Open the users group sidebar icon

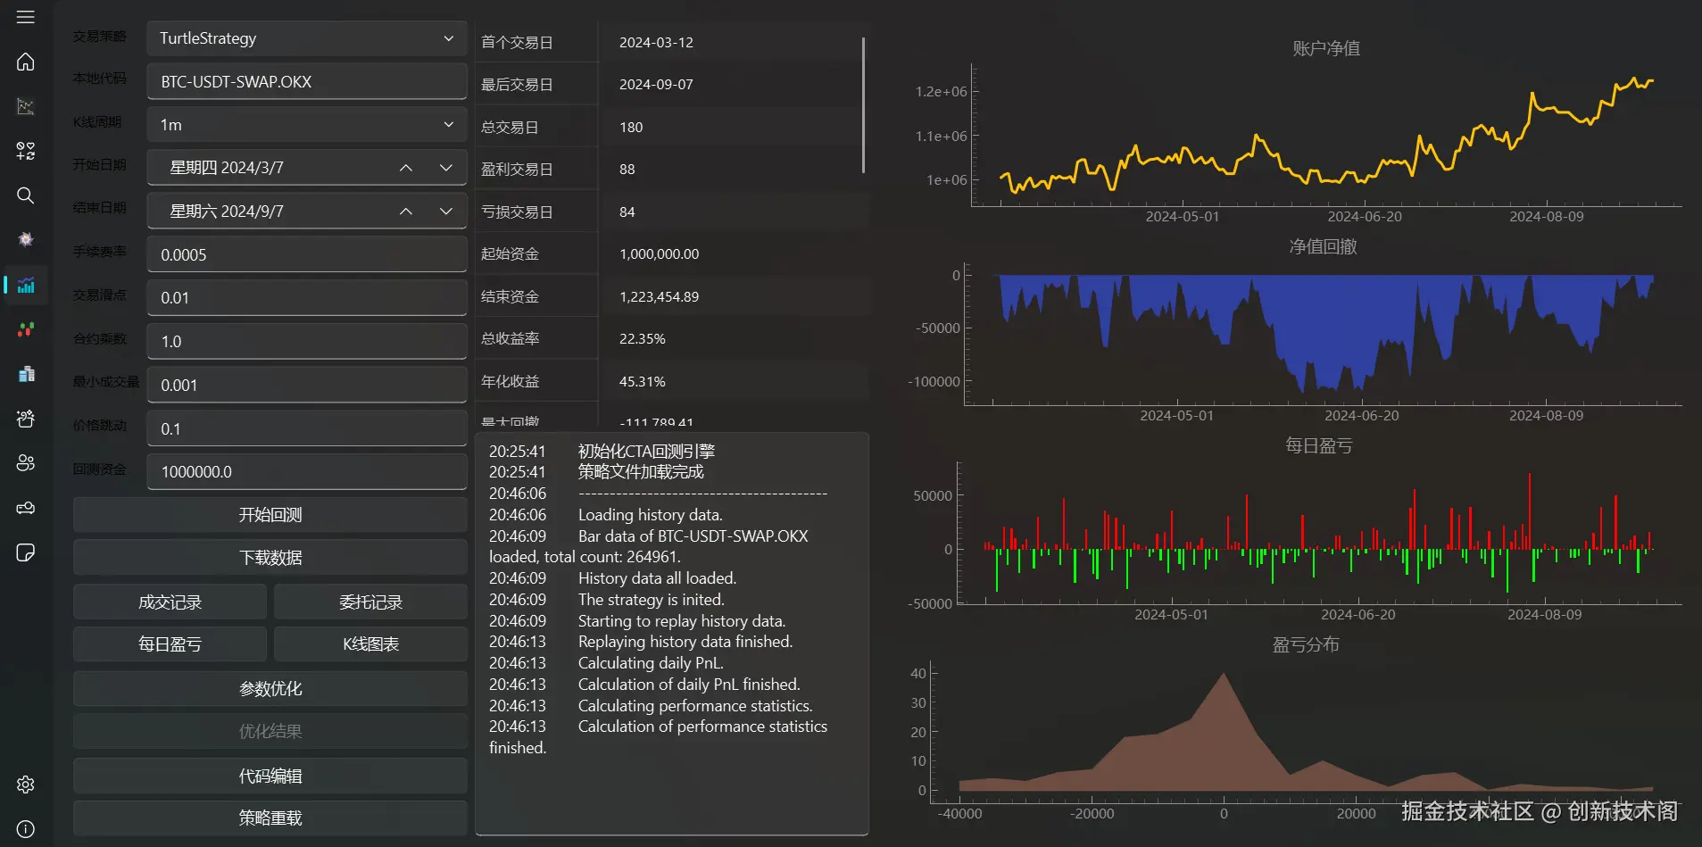point(26,463)
